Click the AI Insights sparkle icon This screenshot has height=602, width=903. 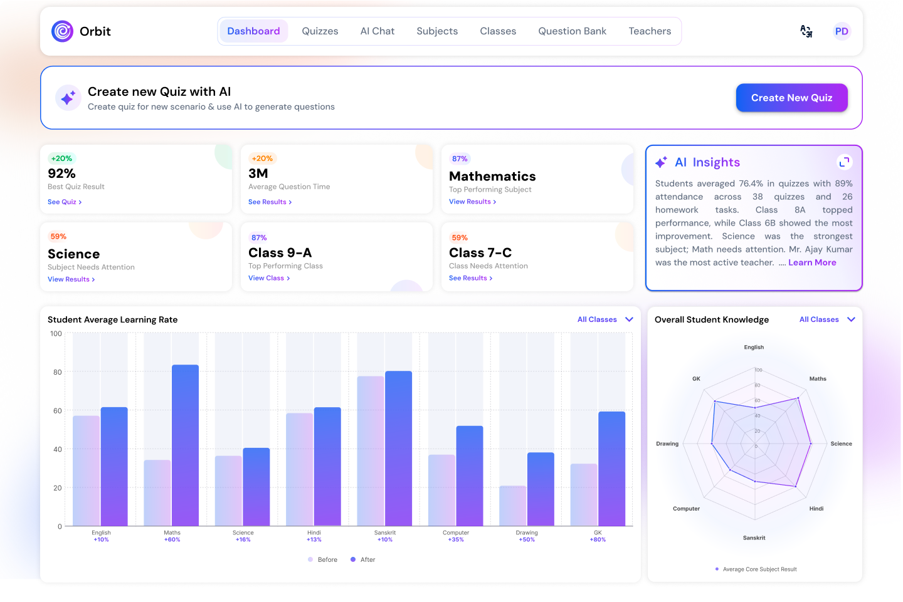[661, 163]
